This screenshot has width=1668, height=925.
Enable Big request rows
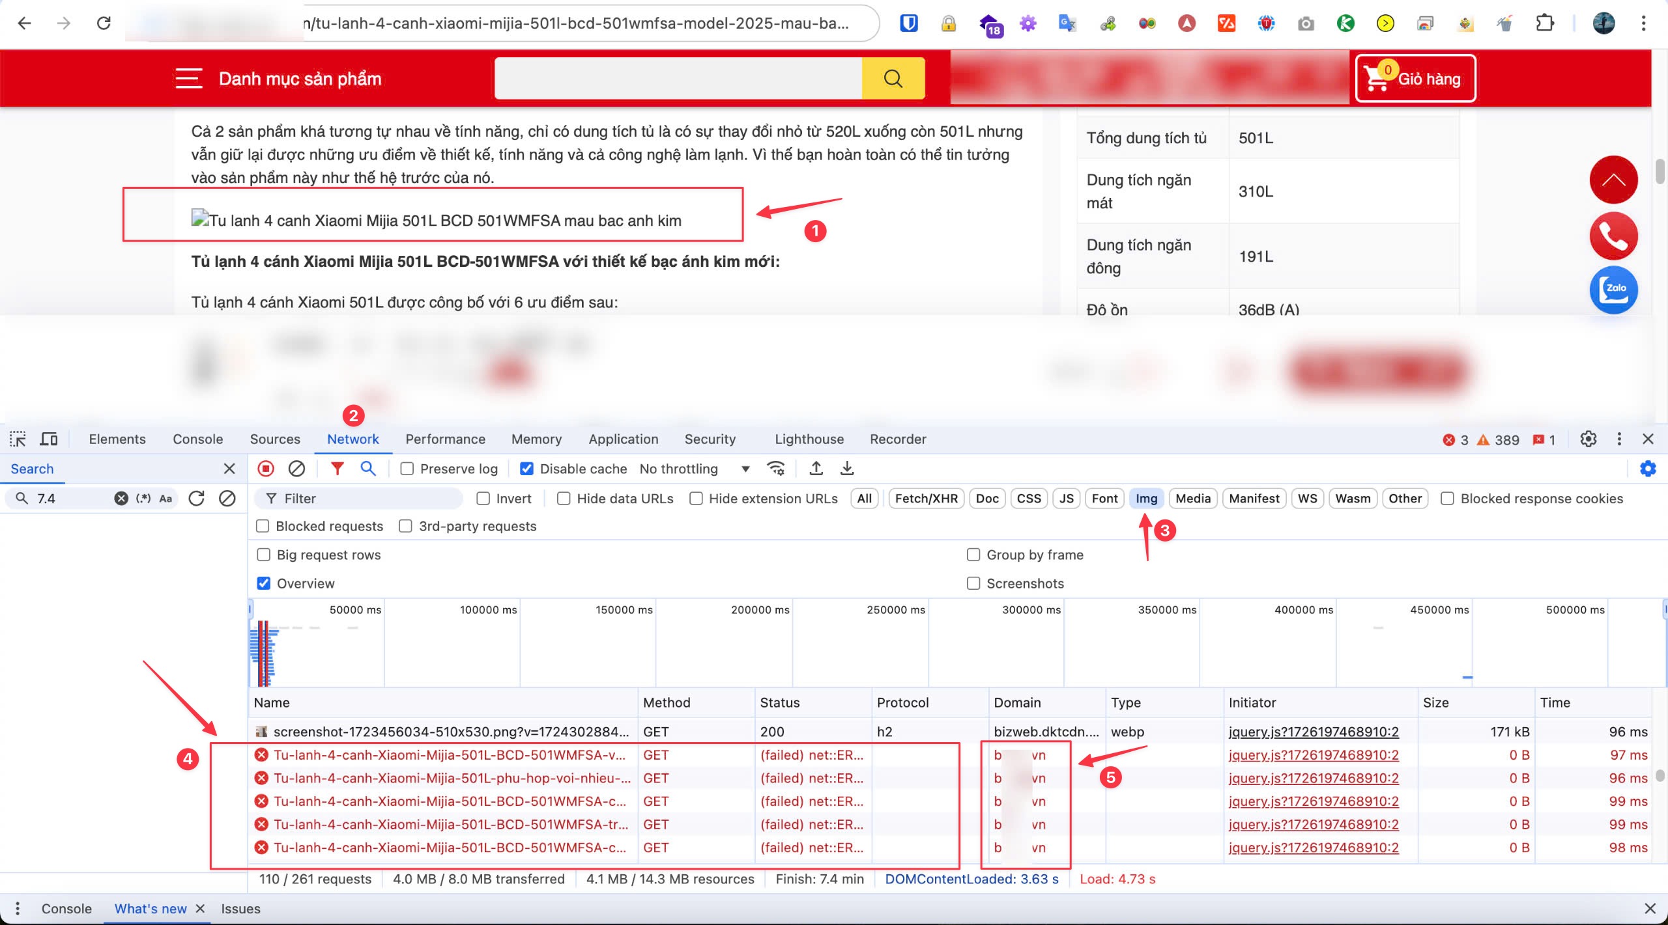(x=264, y=555)
